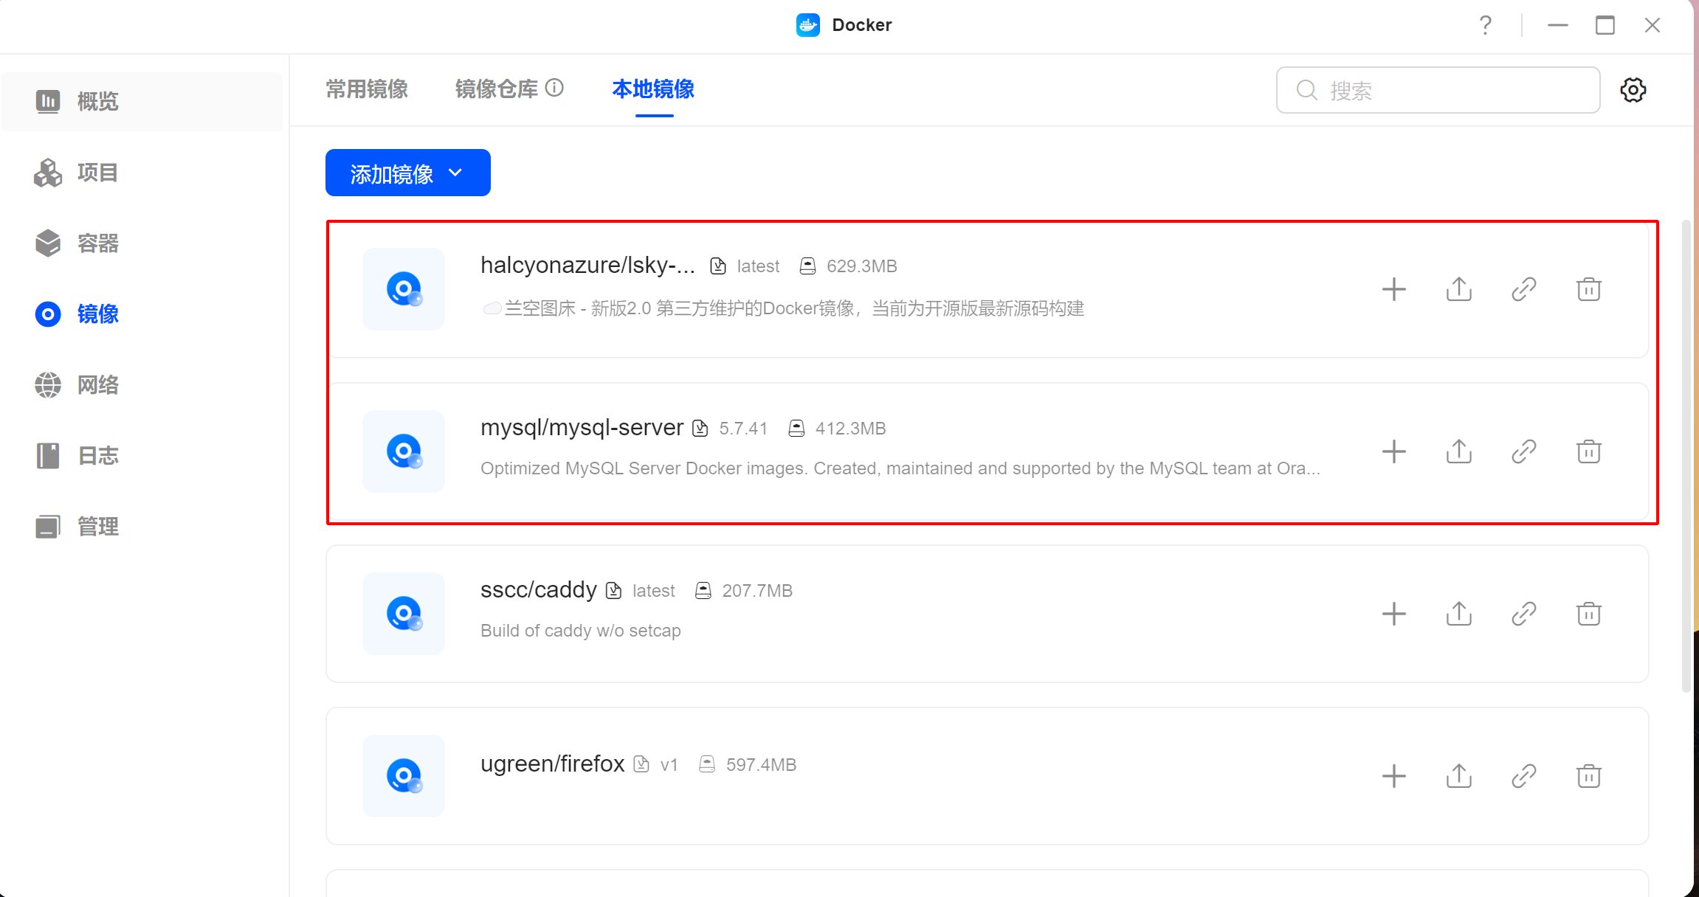Click the ugreen/firefox image thumbnail

404,776
